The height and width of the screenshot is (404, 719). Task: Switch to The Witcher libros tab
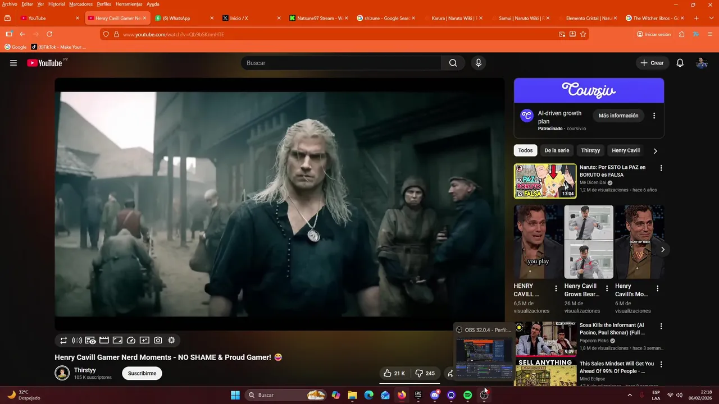click(x=656, y=18)
